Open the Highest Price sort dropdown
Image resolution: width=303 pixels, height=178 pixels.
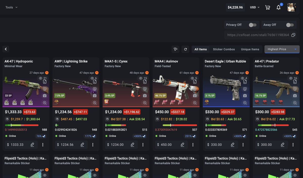(282, 49)
